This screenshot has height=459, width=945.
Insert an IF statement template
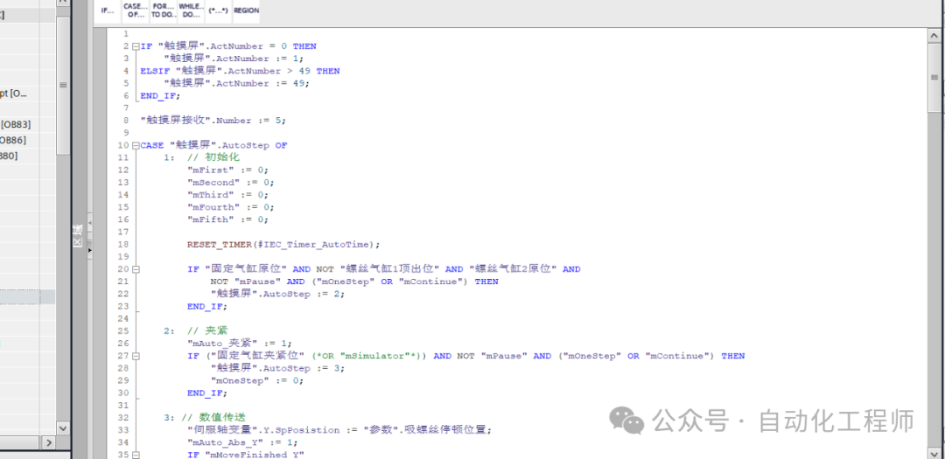click(x=108, y=10)
